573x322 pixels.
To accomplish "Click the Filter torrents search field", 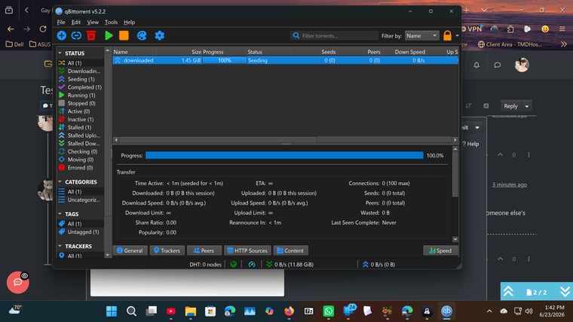I will coord(334,36).
